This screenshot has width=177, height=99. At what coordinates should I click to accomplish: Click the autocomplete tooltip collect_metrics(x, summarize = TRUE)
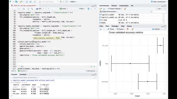tap(46, 38)
